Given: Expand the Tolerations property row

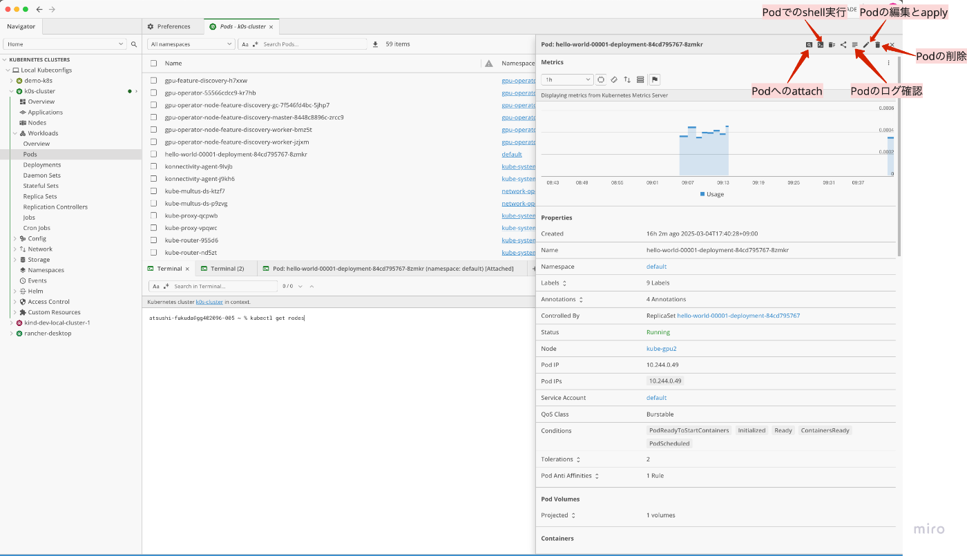Looking at the screenshot, I should pos(578,459).
